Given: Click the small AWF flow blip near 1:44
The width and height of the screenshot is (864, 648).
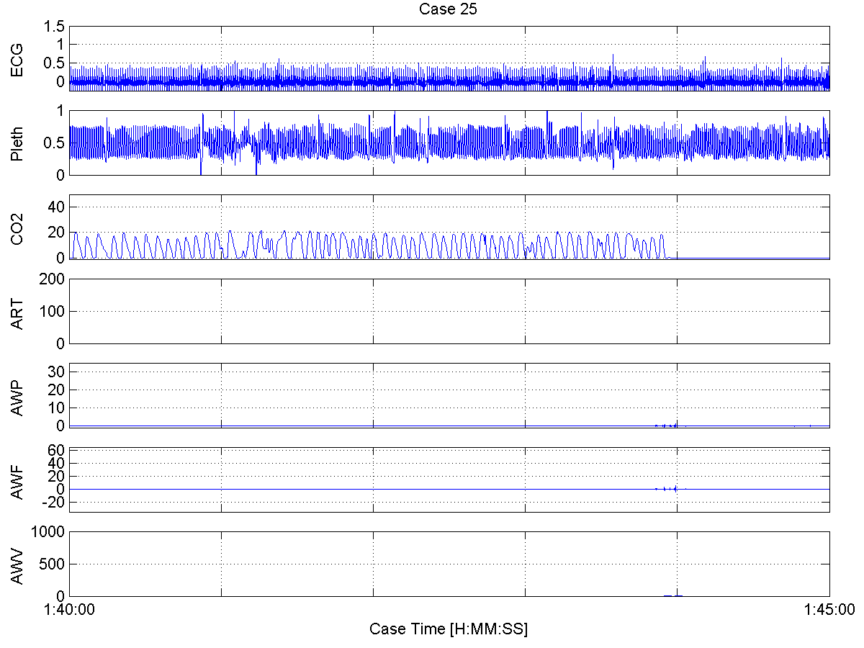Looking at the screenshot, I should click(x=670, y=489).
